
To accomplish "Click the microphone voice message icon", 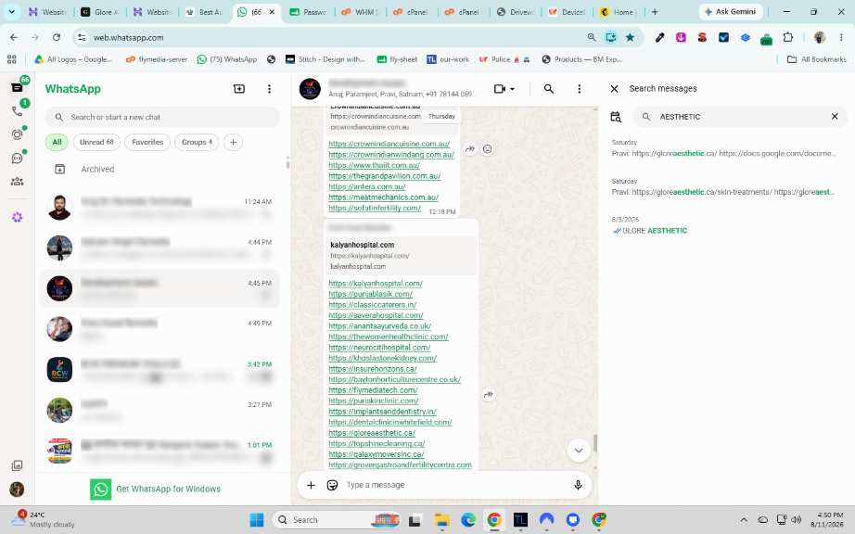I will pos(578,485).
